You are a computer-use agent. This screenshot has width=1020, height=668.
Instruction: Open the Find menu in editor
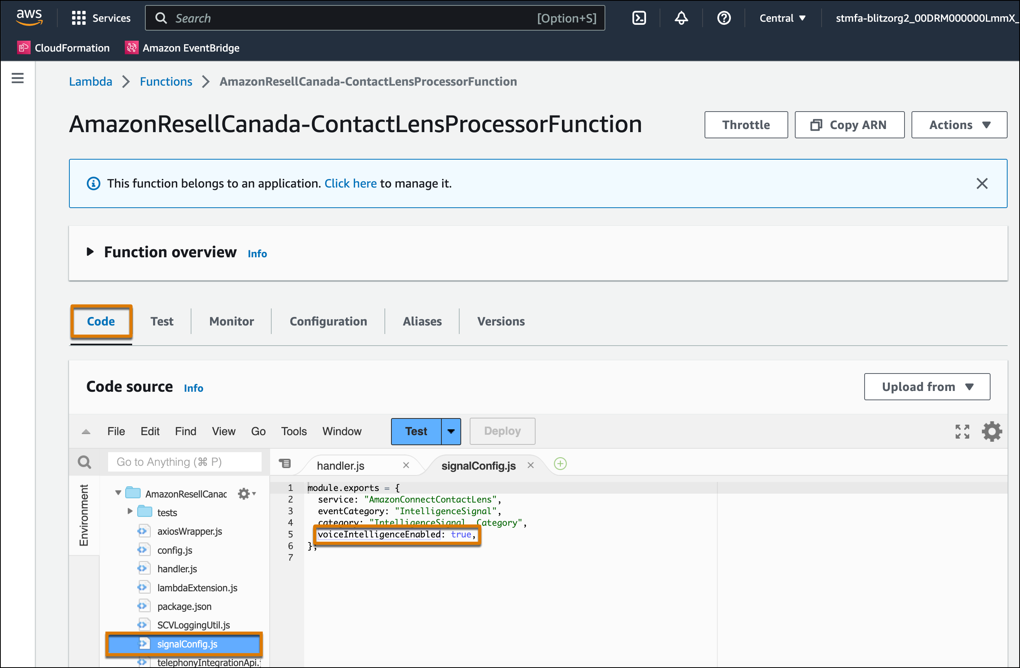click(x=186, y=431)
